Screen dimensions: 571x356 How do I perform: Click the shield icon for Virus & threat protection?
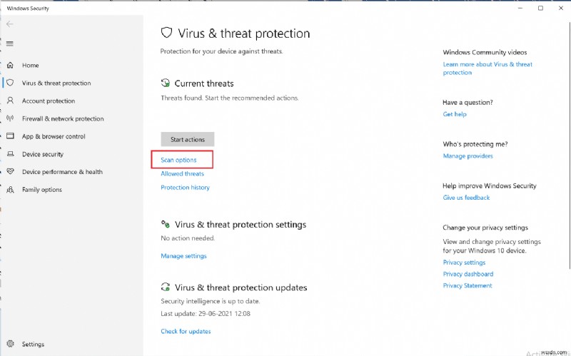[10, 83]
